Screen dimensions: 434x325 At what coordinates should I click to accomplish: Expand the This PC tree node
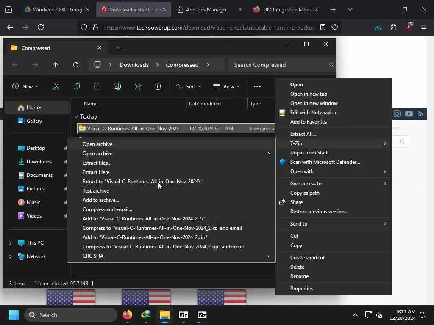point(10,243)
